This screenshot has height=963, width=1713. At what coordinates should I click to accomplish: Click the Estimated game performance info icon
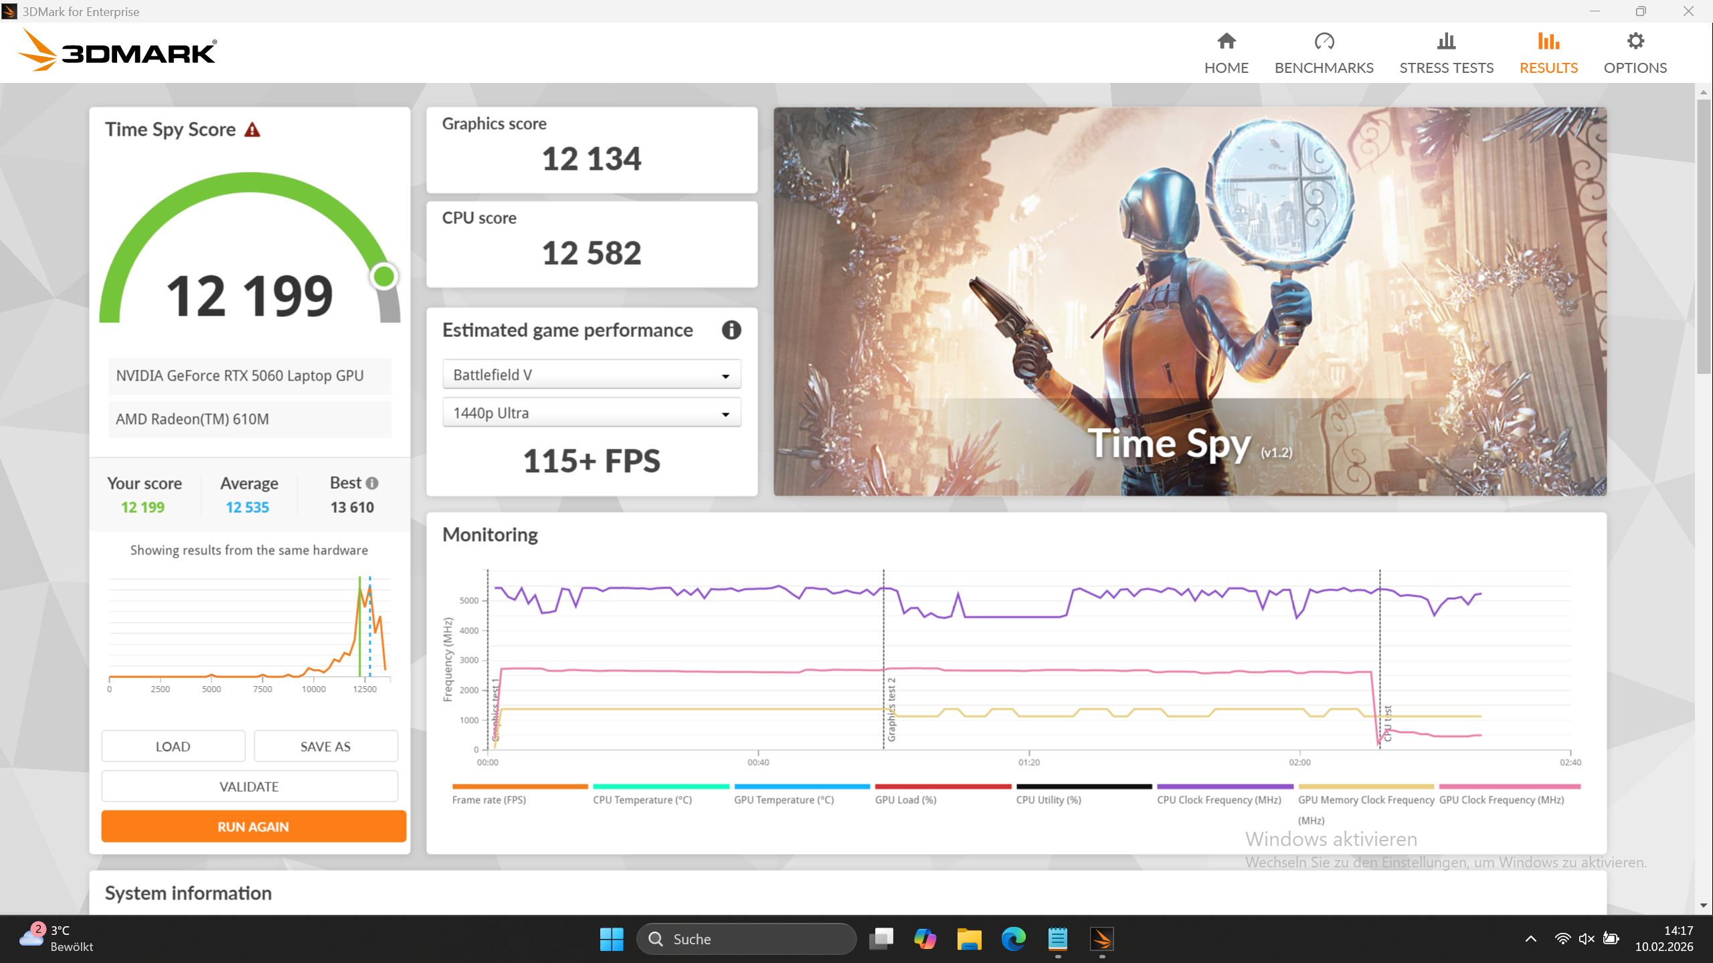pyautogui.click(x=731, y=330)
